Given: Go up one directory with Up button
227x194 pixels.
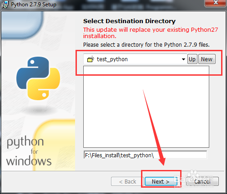Looking at the screenshot, I should [192, 59].
